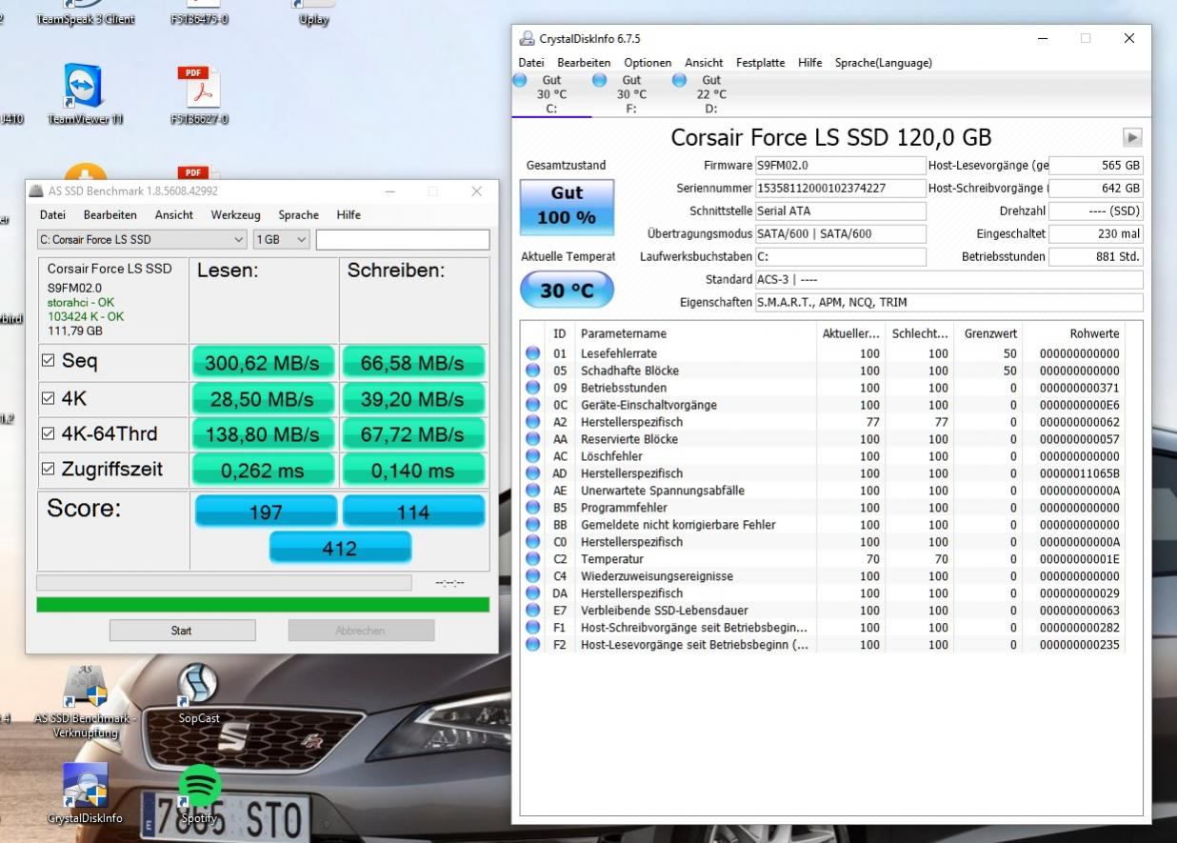
Task: Open Werkzeug menu in AS SSD Benchmark
Action: point(235,215)
